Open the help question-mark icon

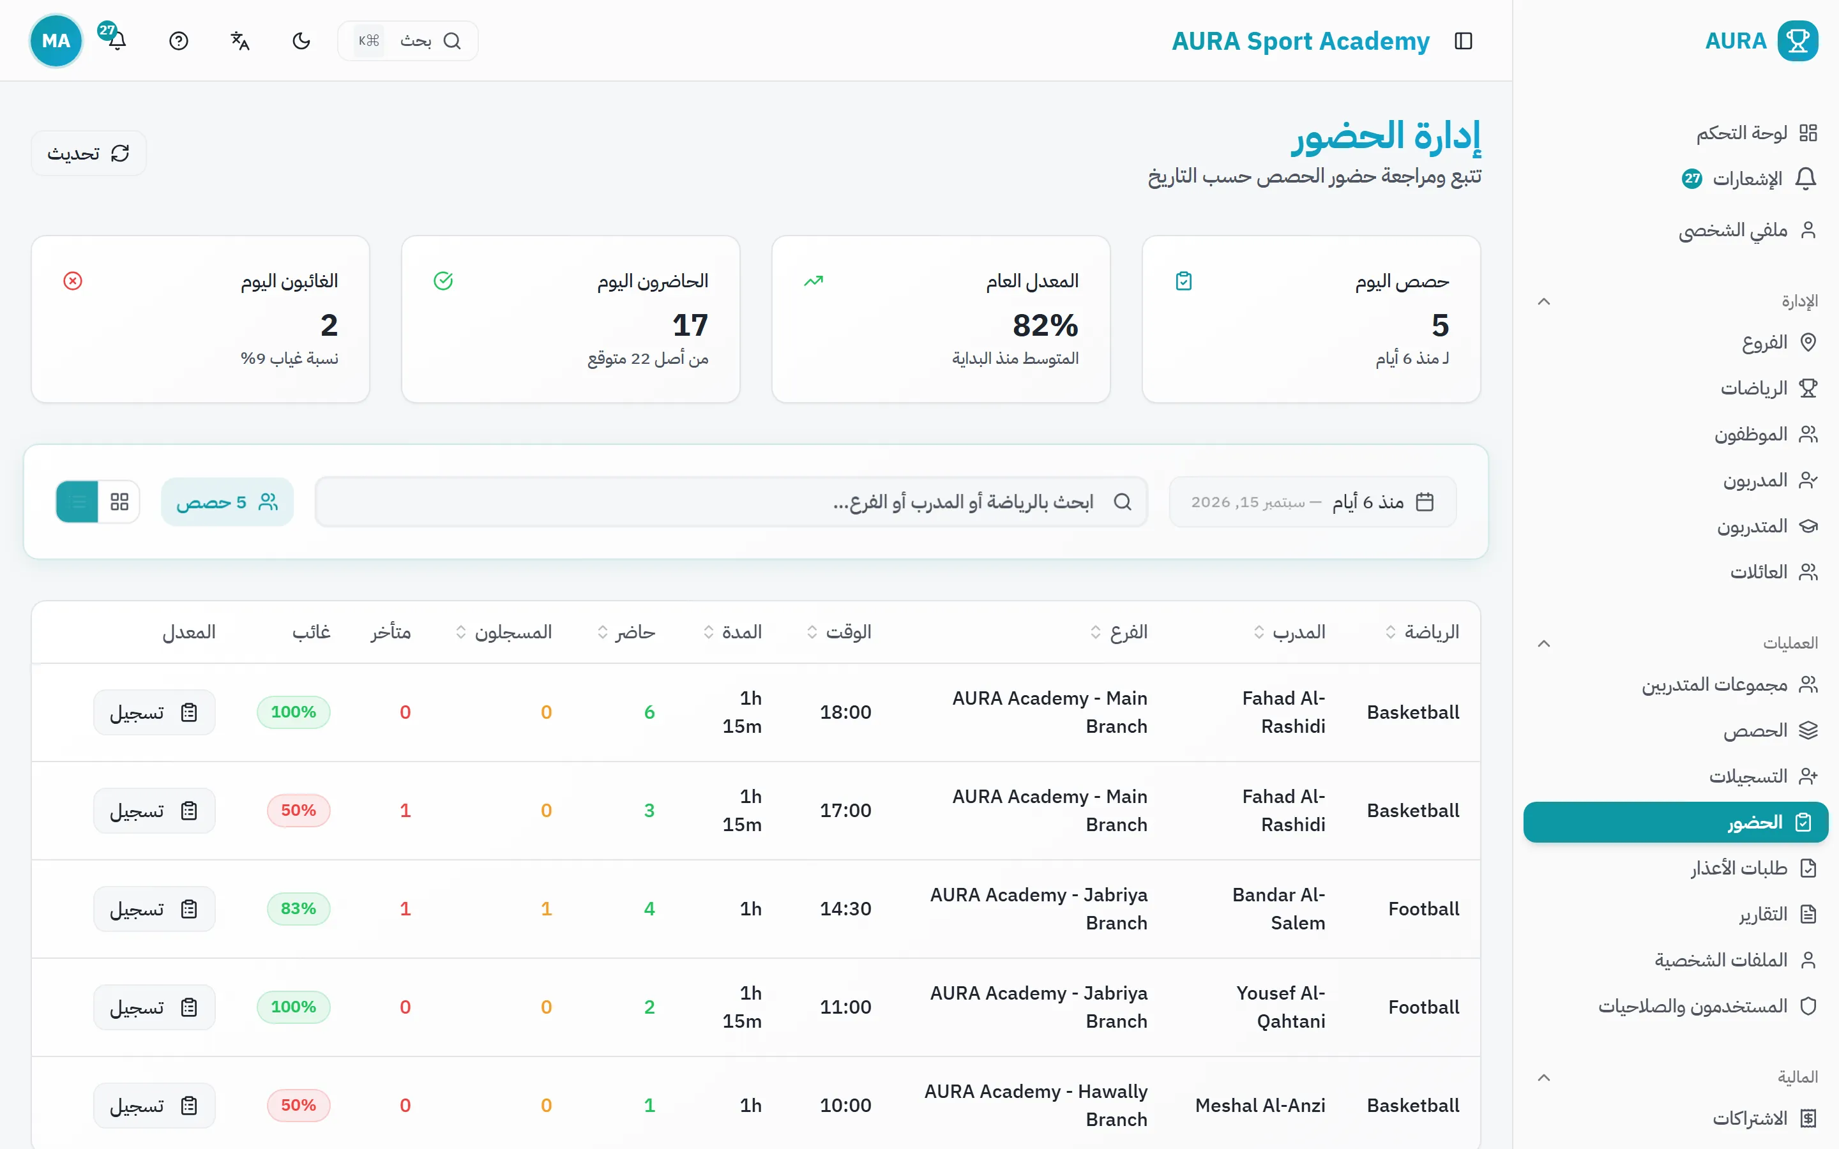[x=179, y=40]
